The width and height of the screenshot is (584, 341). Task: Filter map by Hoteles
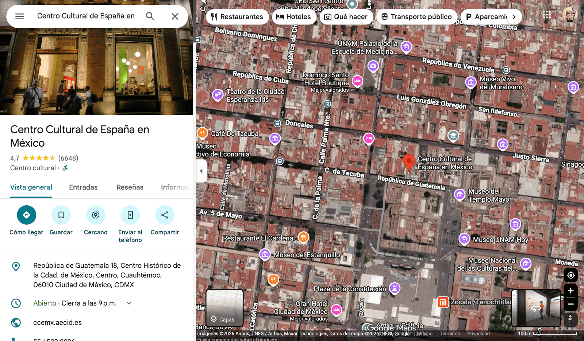pyautogui.click(x=294, y=17)
